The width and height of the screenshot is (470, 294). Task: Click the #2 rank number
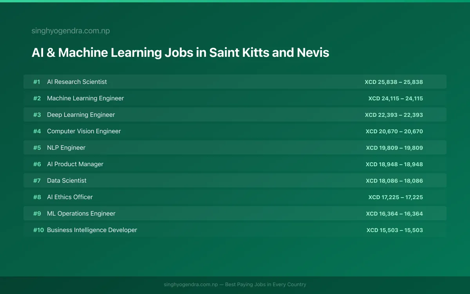point(37,98)
